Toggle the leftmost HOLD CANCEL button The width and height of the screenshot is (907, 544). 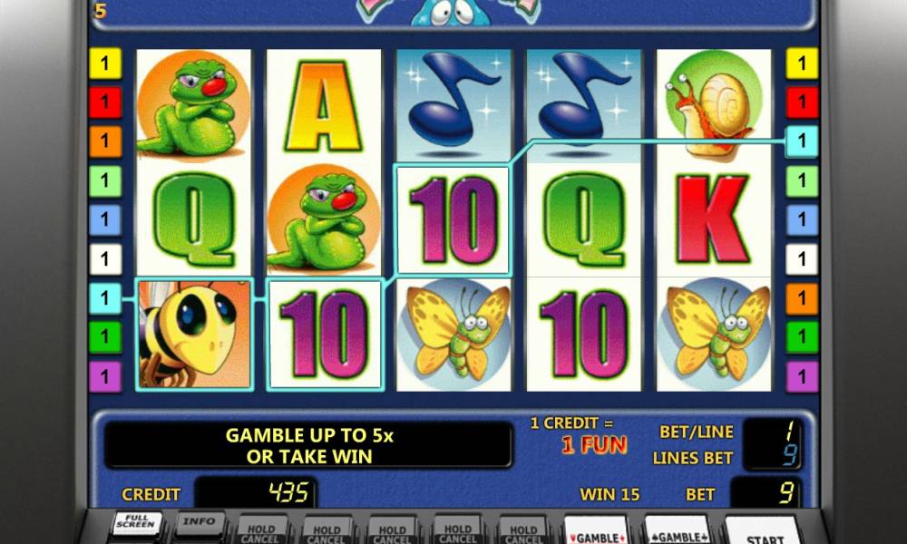(x=261, y=532)
